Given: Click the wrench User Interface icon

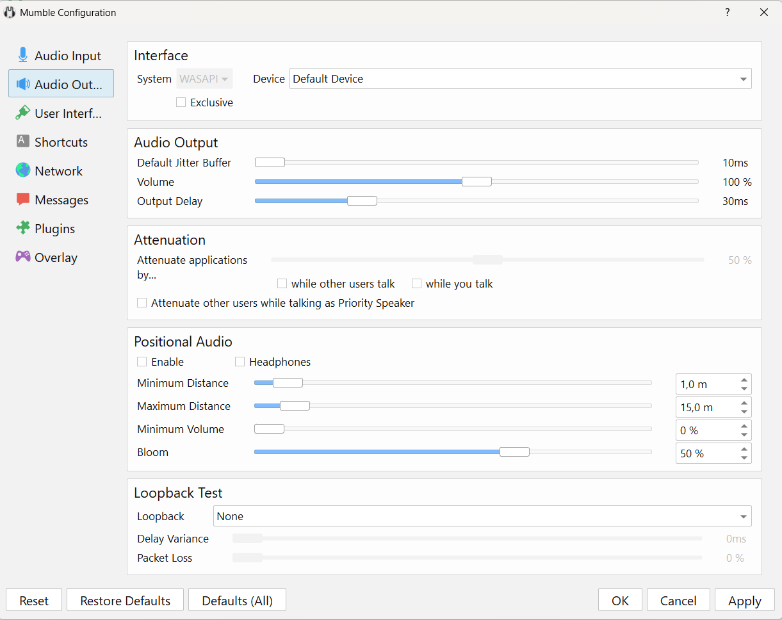Looking at the screenshot, I should coord(23,113).
